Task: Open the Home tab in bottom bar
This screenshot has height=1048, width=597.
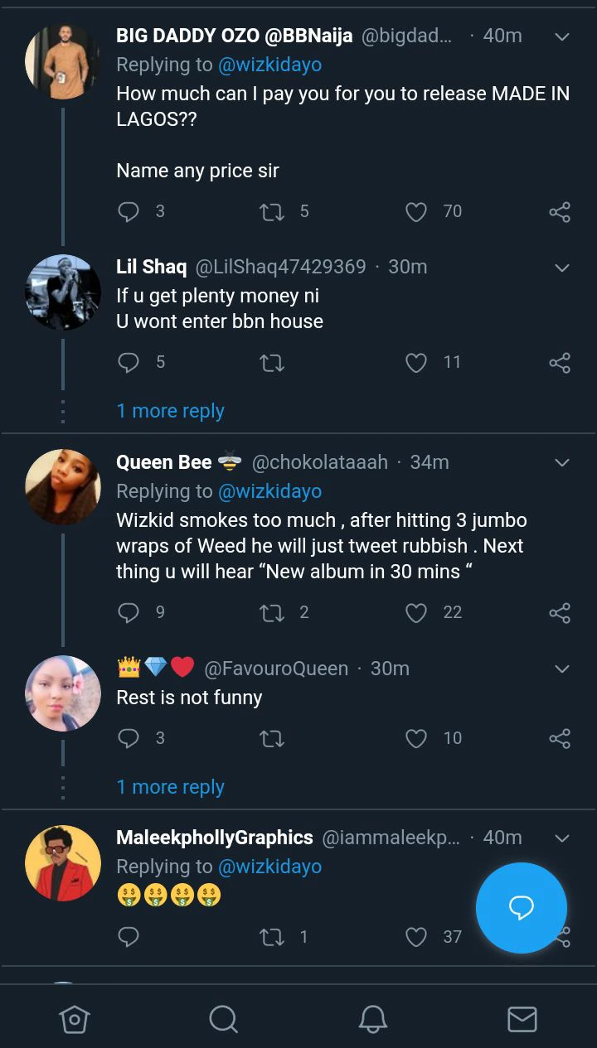Action: tap(74, 1019)
